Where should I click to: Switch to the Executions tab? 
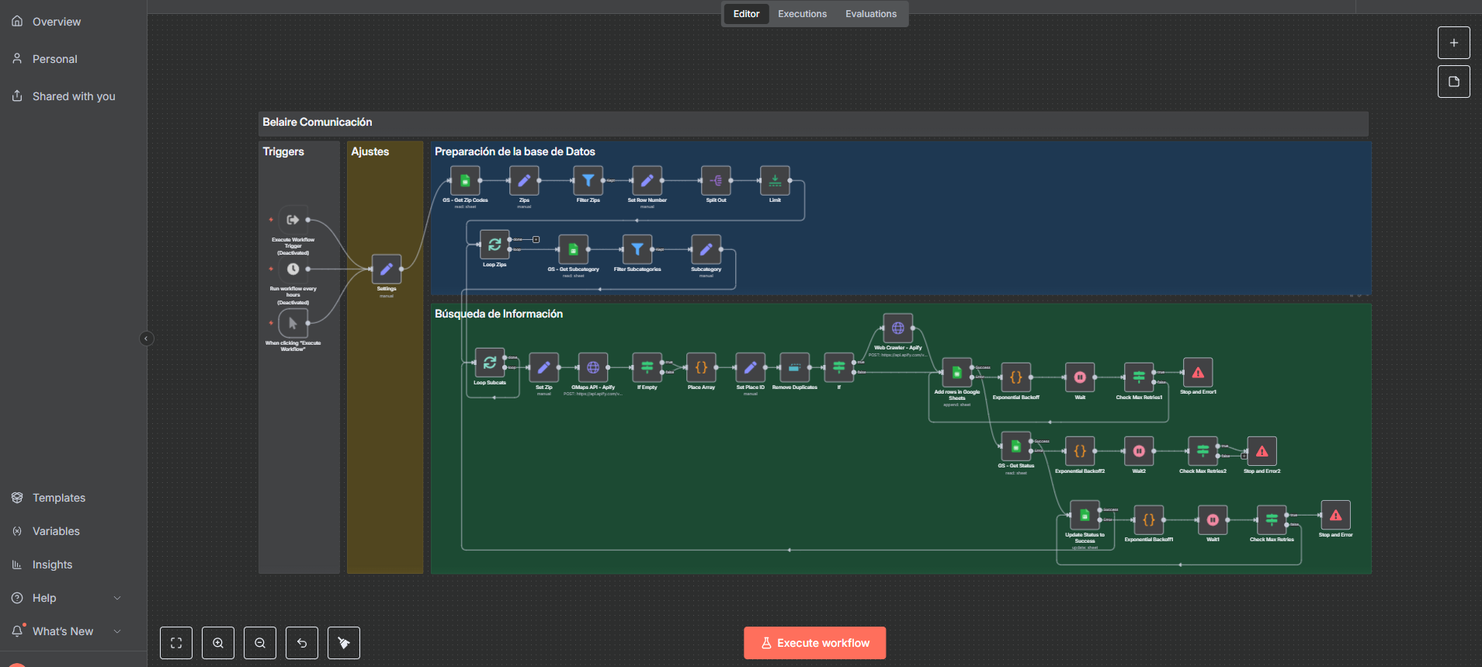(x=802, y=14)
